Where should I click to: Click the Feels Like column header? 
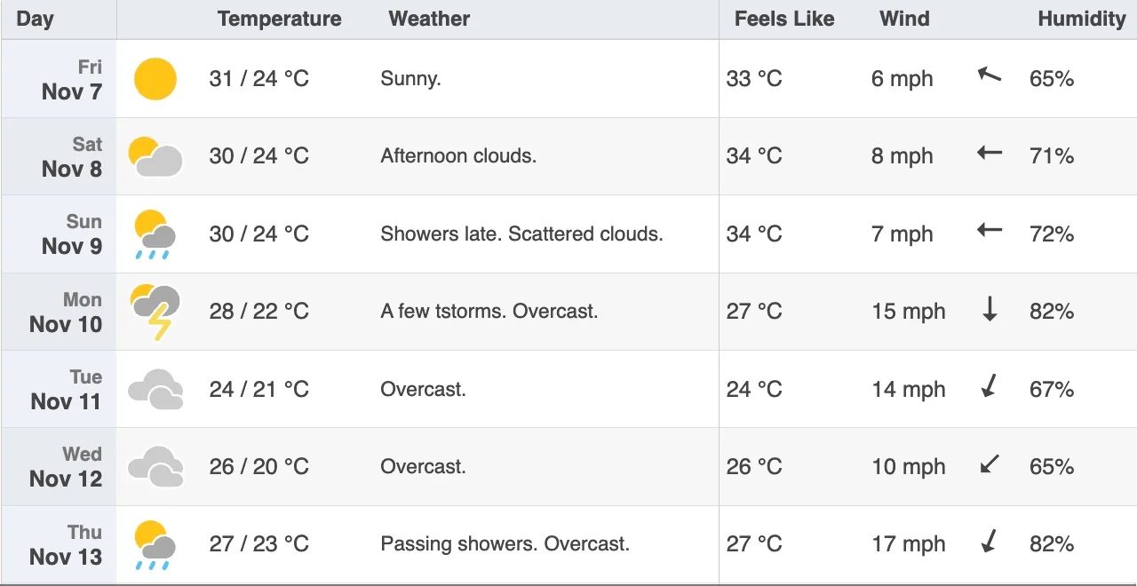pyautogui.click(x=784, y=19)
